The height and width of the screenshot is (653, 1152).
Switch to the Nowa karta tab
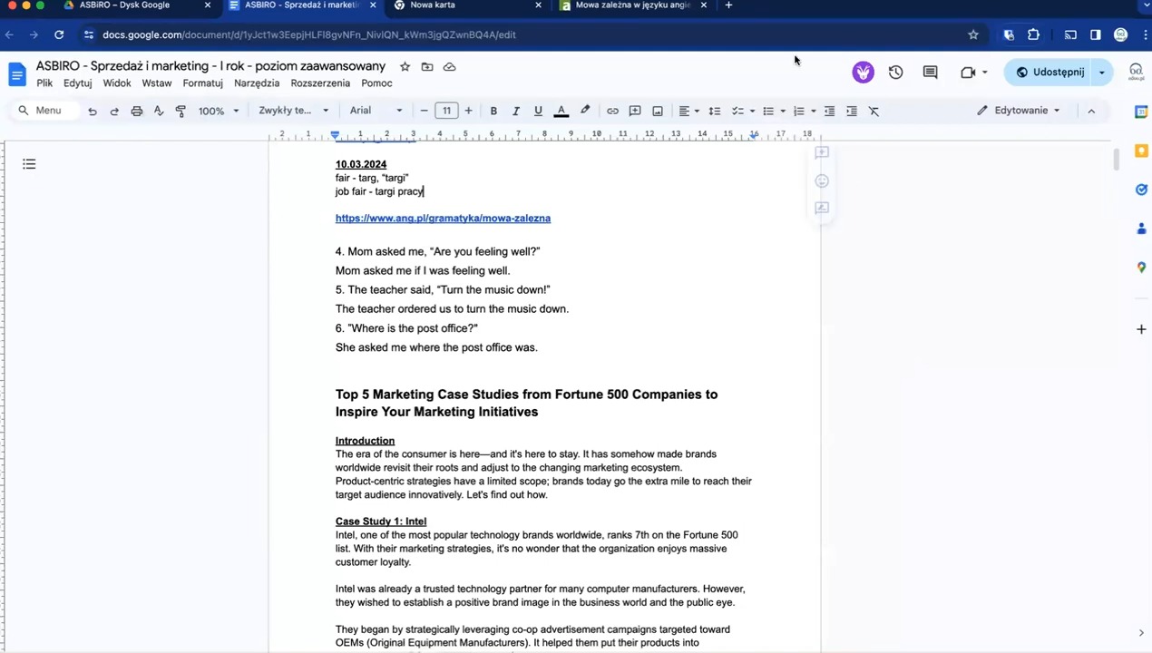click(466, 5)
